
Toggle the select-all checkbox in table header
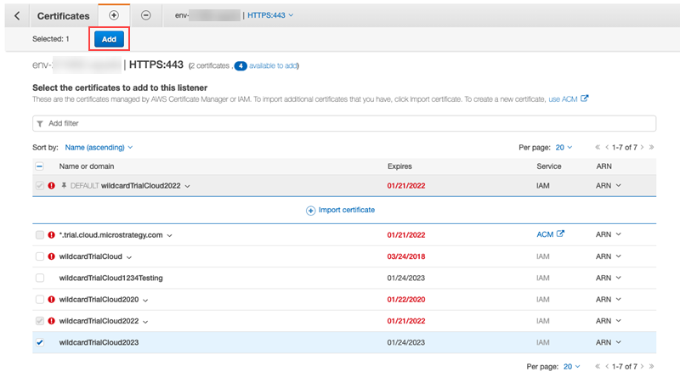tap(40, 166)
